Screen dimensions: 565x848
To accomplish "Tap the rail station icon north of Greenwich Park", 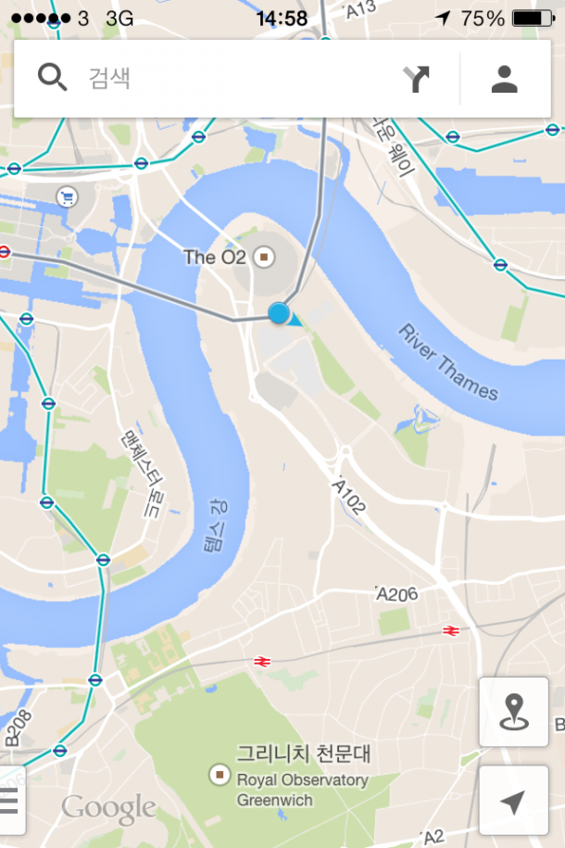I will tap(262, 662).
